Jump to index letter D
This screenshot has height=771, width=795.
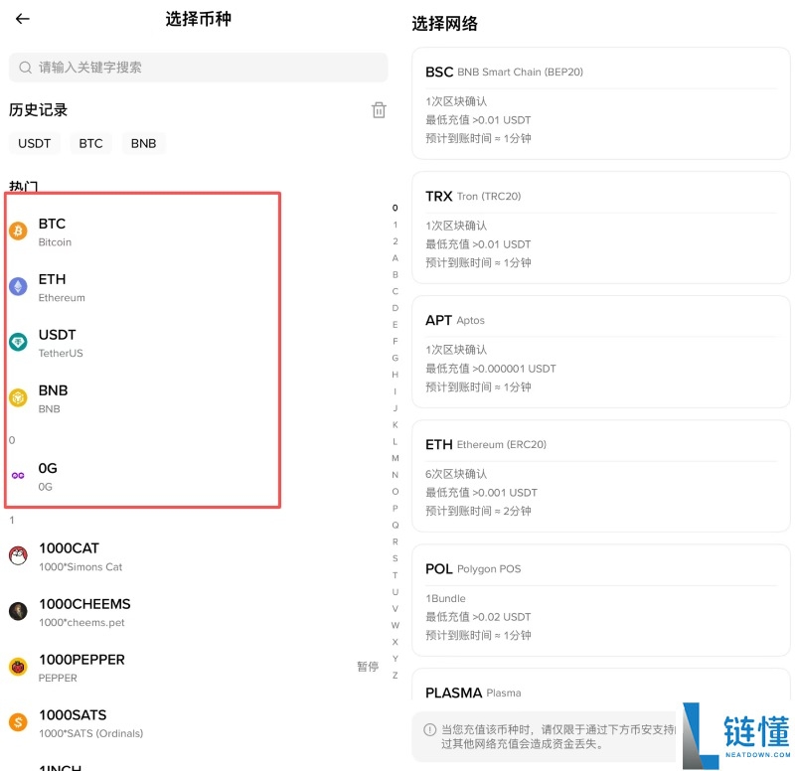(395, 308)
